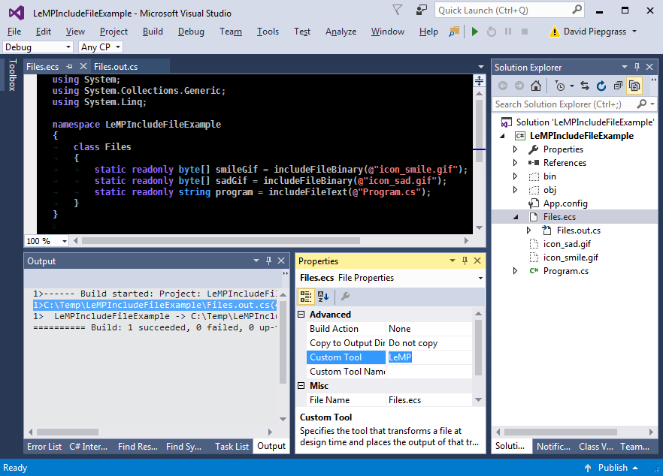The image size is (663, 476).
Task: Close the Files.ecs editor tab
Action: point(83,66)
